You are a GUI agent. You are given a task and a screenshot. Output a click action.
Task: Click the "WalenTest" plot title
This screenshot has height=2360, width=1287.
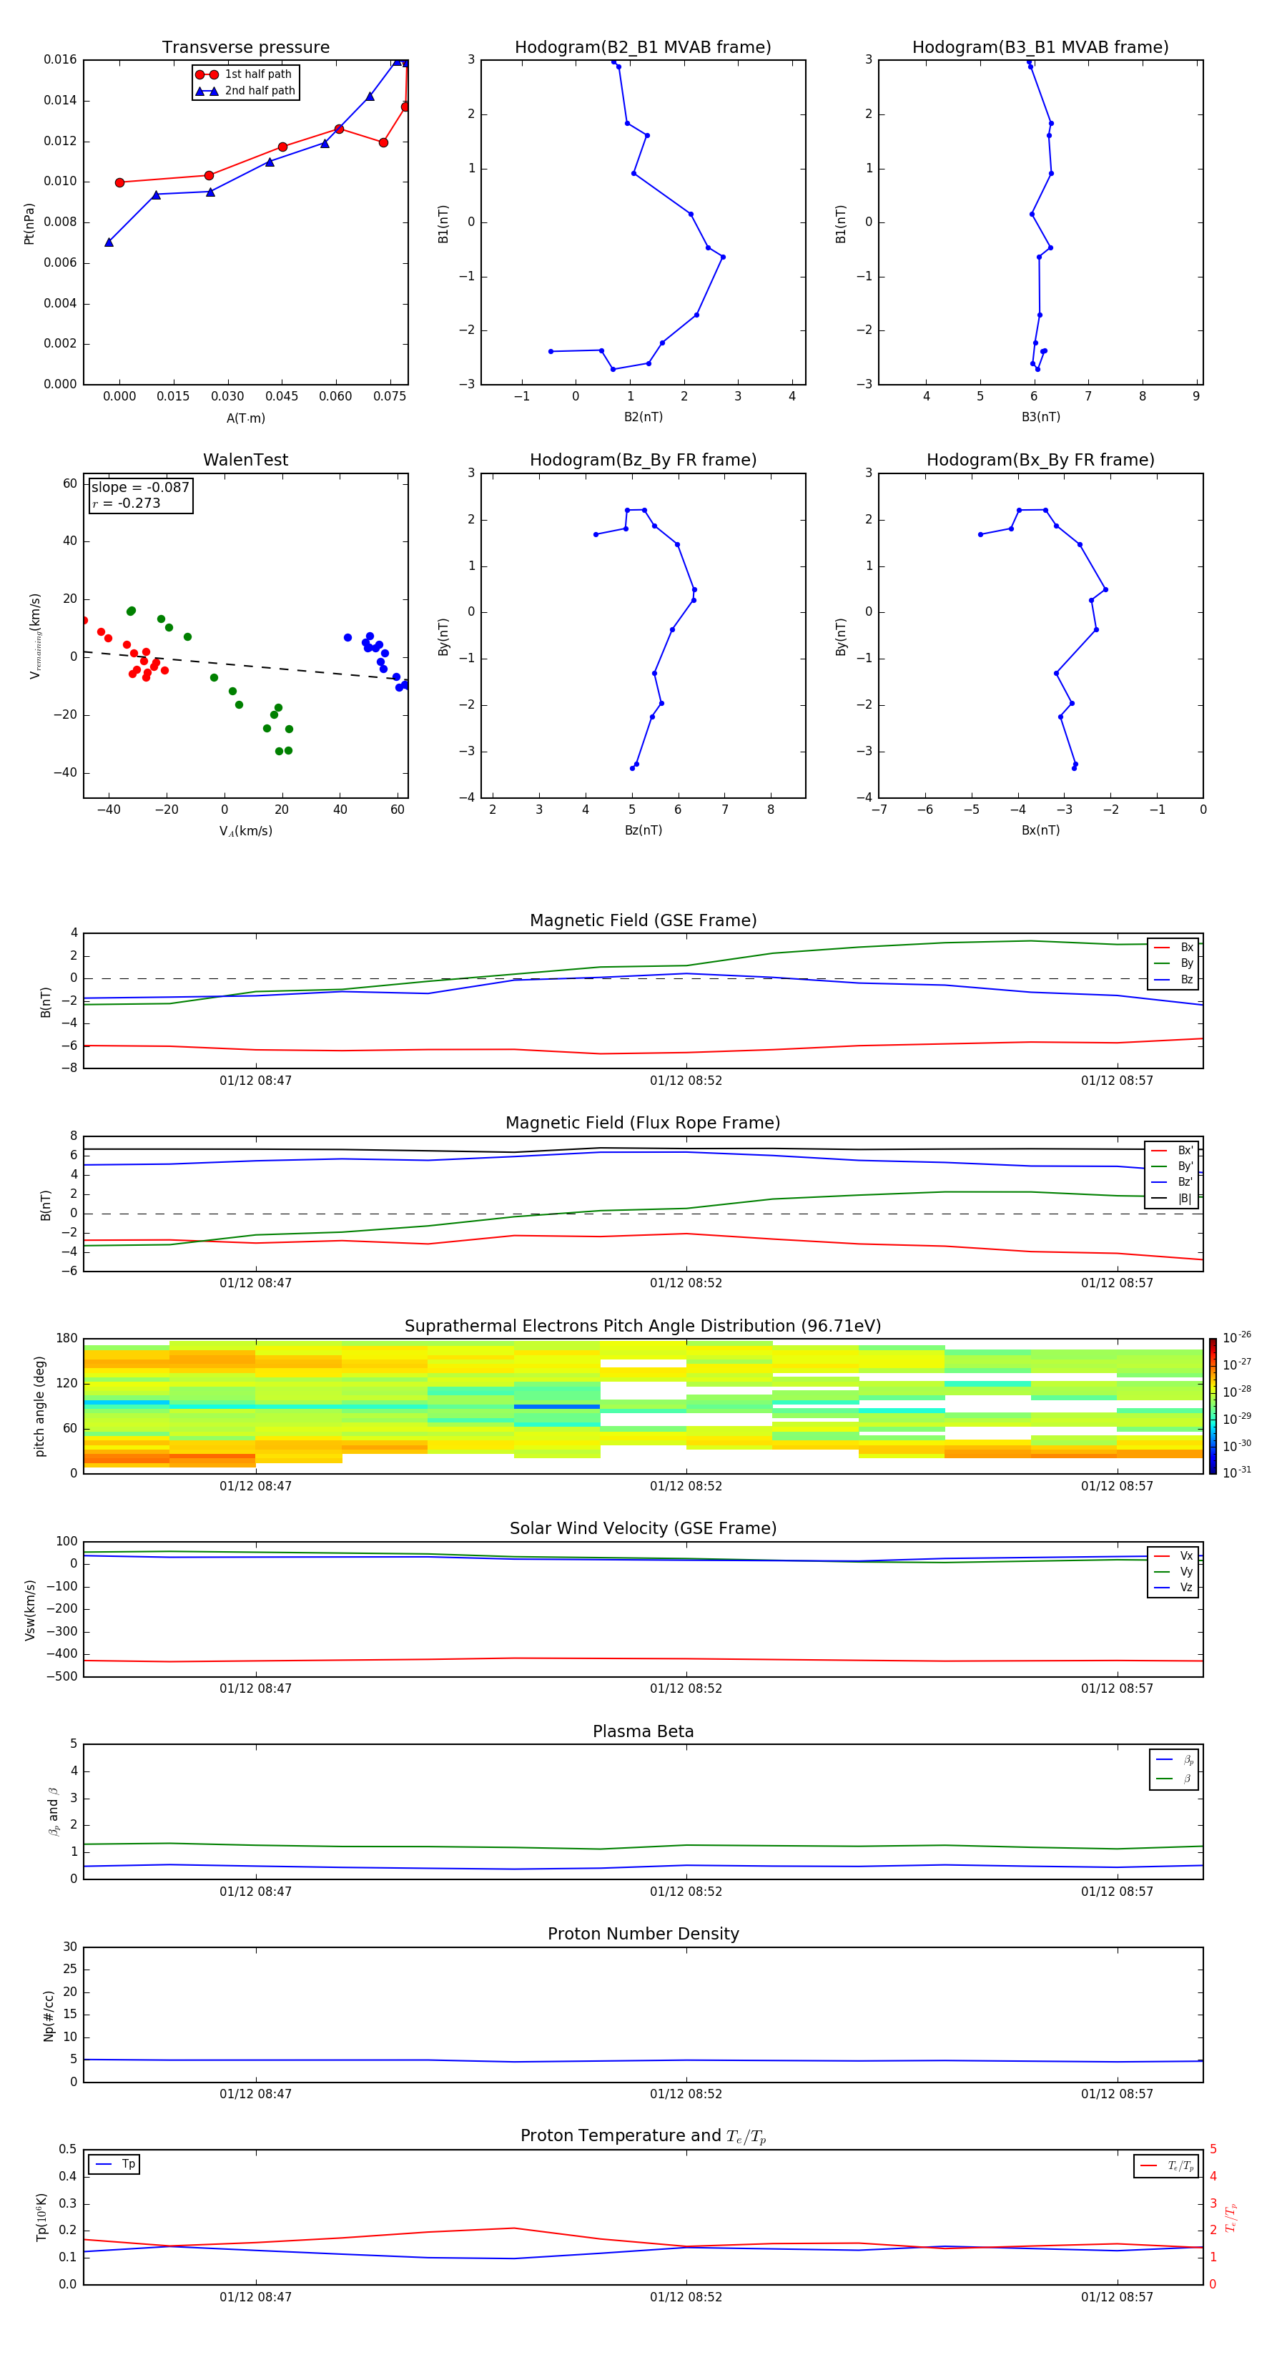[245, 460]
